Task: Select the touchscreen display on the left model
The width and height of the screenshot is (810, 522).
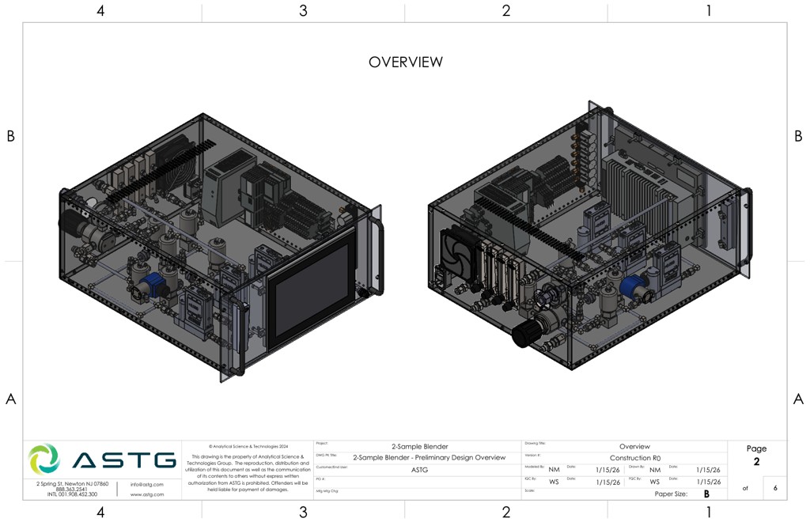Action: tap(310, 297)
